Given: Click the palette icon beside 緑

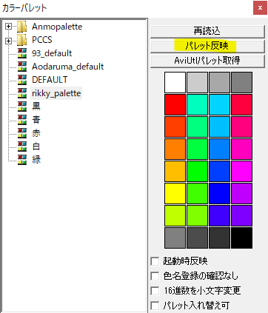Looking at the screenshot, I should tap(22, 160).
